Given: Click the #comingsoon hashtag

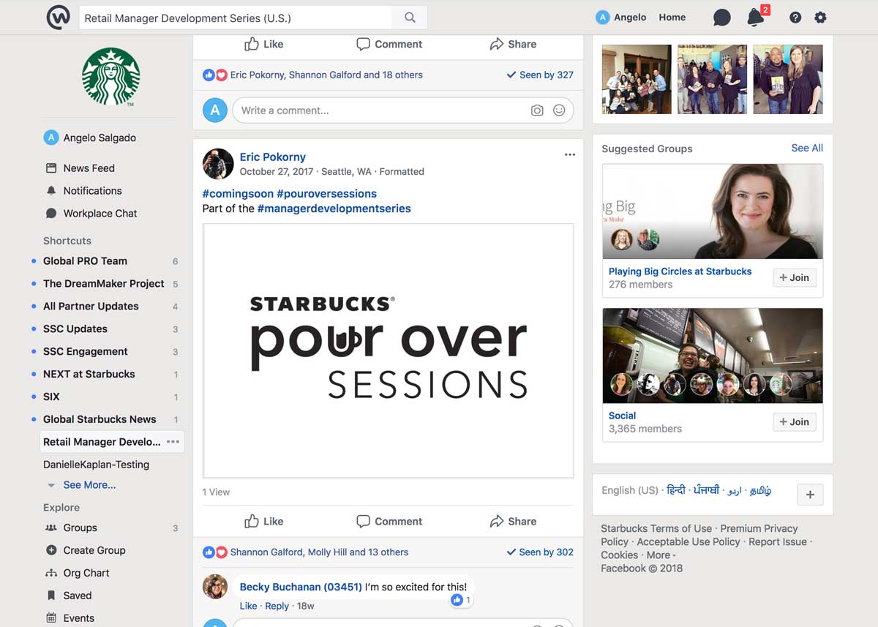Looking at the screenshot, I should [x=238, y=194].
